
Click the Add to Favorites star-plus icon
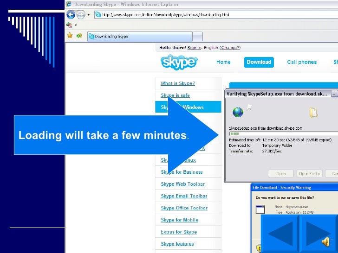[x=79, y=35]
